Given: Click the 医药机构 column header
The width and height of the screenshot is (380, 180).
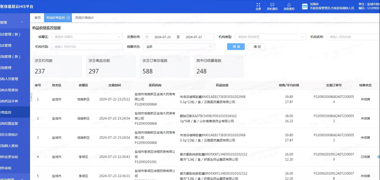Looking at the screenshot, I should [155, 85].
